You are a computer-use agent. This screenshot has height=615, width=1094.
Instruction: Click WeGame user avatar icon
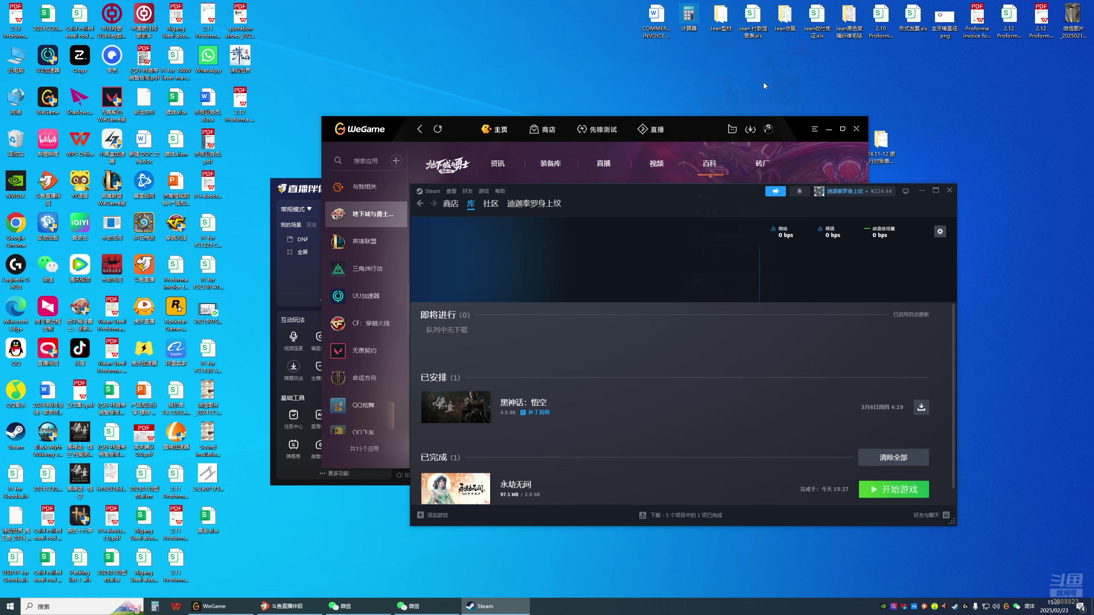pyautogui.click(x=768, y=129)
